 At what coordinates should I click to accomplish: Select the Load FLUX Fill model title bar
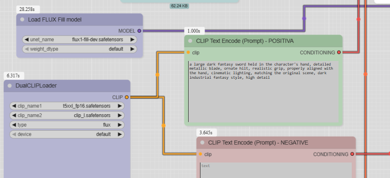click(x=80, y=20)
